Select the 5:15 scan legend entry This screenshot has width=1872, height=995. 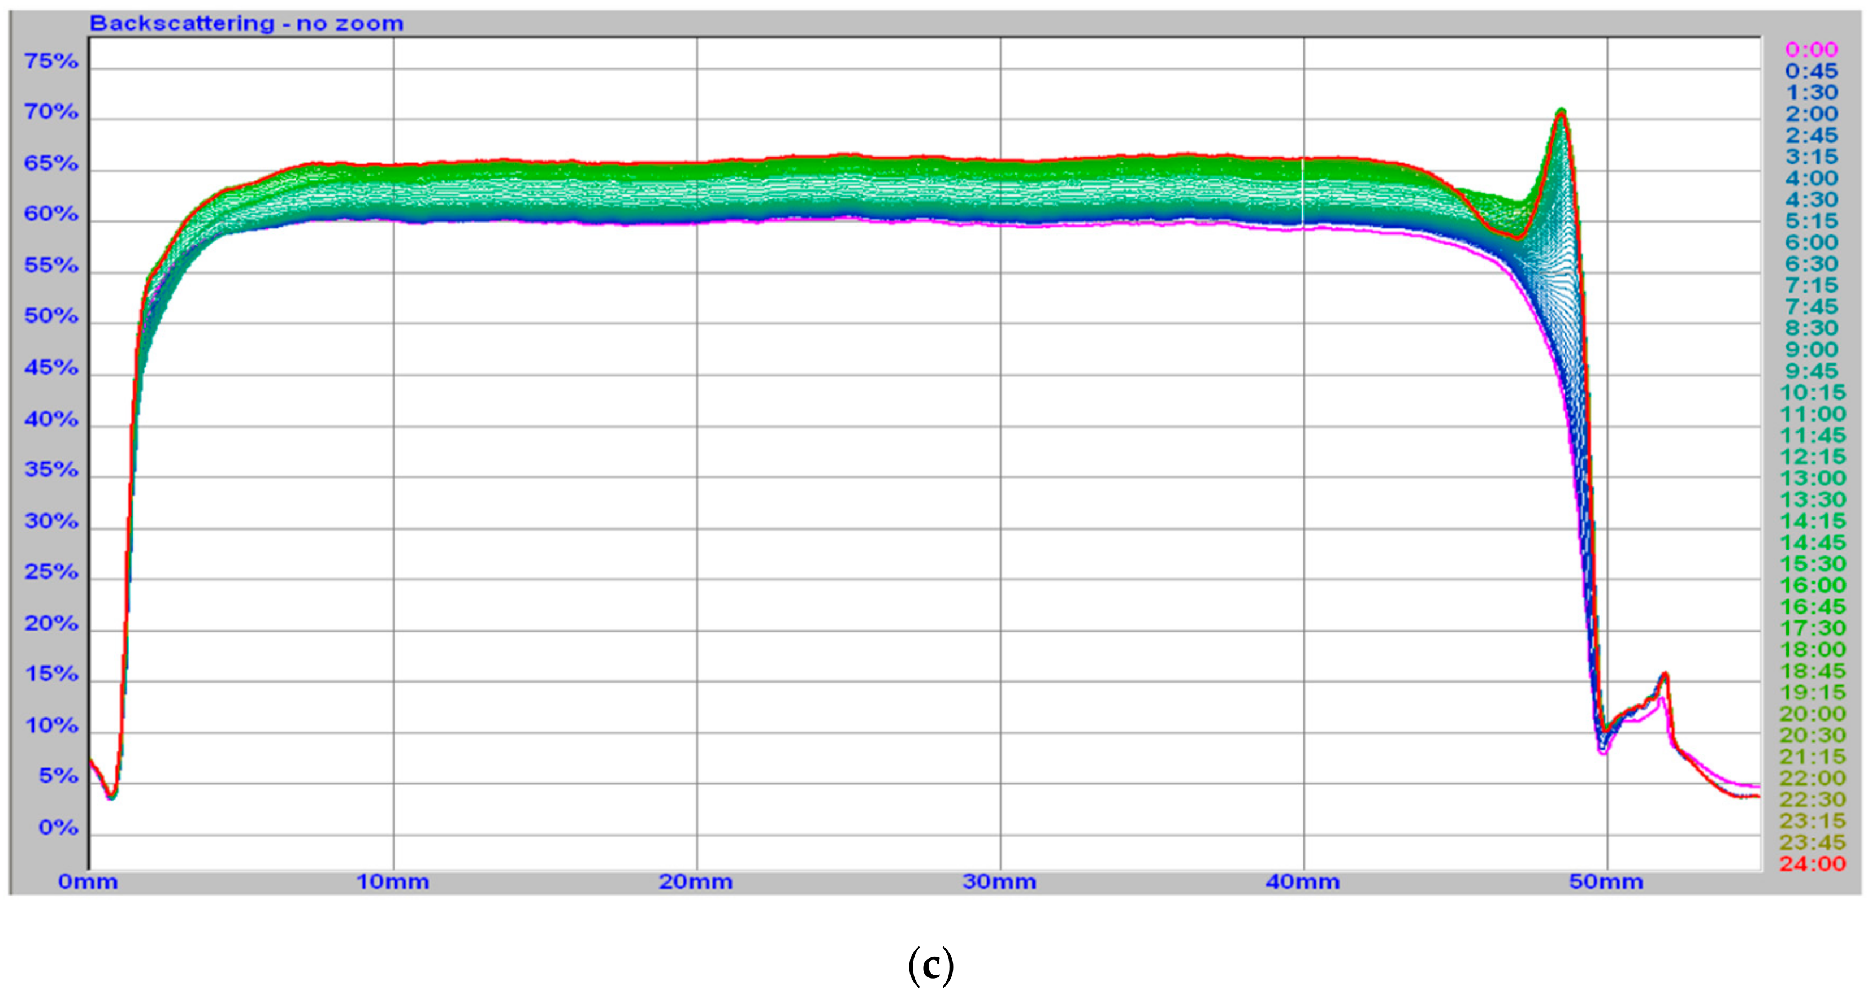(1811, 221)
